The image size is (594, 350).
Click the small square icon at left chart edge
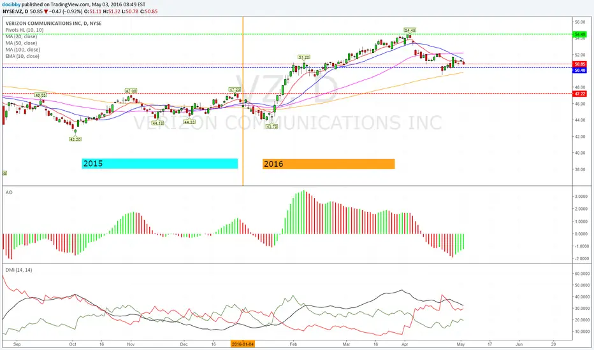[x=4, y=173]
